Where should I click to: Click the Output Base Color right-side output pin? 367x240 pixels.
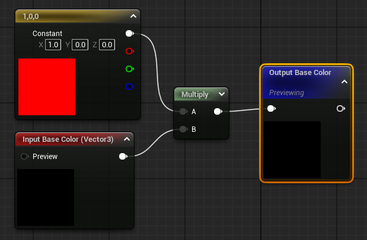(x=340, y=109)
